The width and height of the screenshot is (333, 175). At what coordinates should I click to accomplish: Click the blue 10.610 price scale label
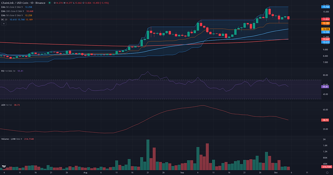click(x=326, y=42)
